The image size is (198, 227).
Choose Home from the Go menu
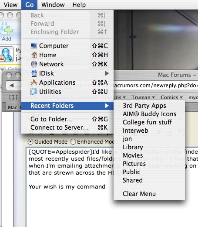point(67,55)
